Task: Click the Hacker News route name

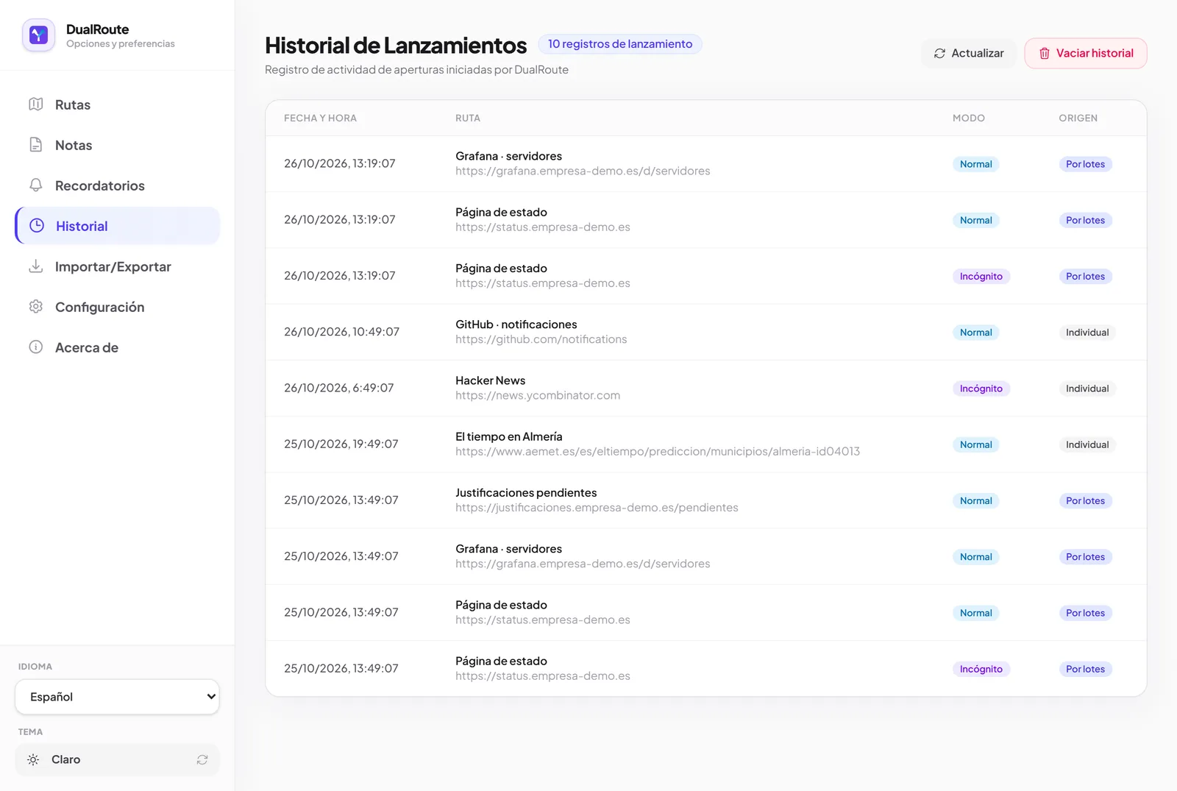Action: (490, 380)
